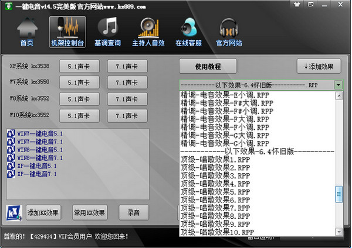Viewport: 352px width, 248px height.
Task: Open 官方网站 headphones icon
Action: tap(230, 32)
